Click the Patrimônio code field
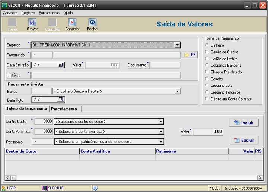 42,142
